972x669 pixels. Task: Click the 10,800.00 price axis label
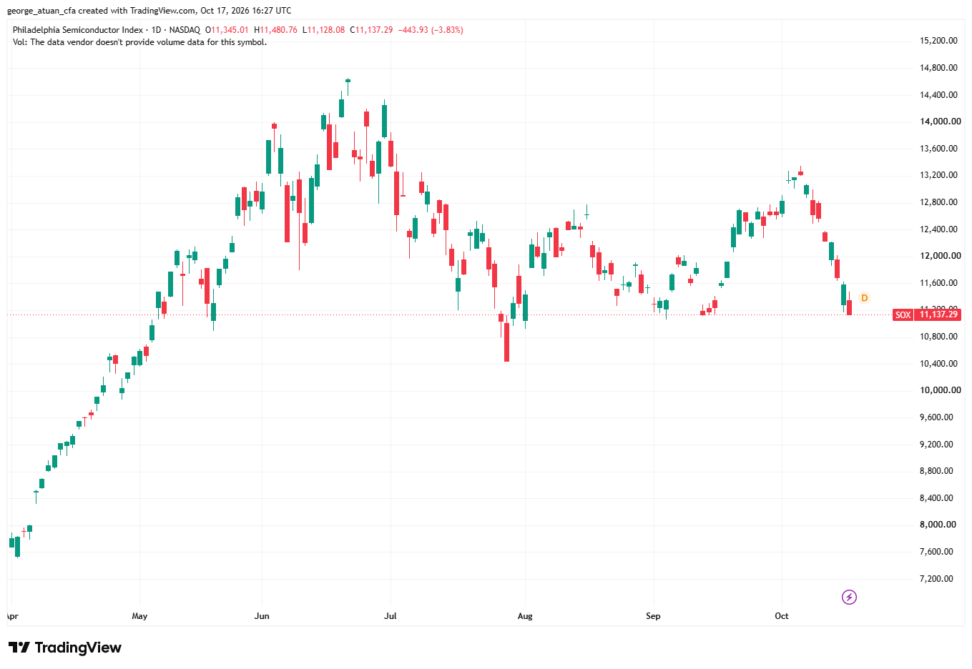938,337
